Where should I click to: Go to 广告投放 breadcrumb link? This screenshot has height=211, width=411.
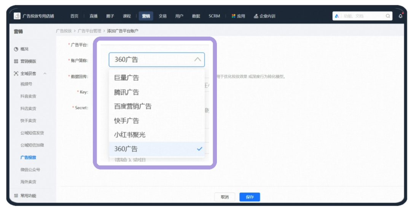click(x=64, y=31)
